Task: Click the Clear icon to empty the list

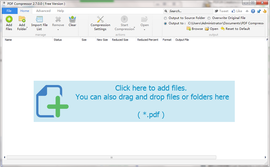Action: coord(72,19)
